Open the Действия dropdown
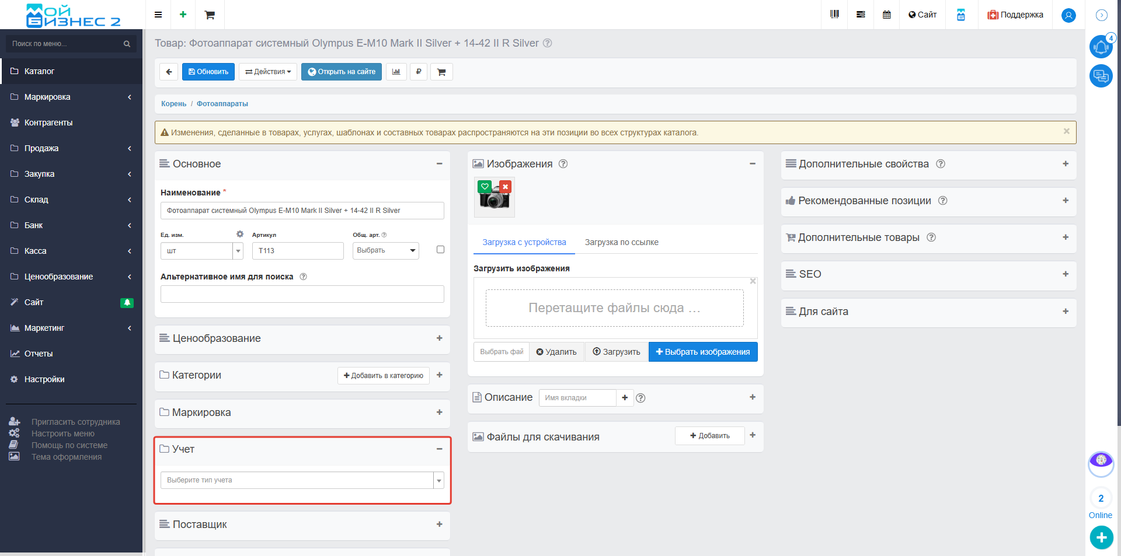 click(268, 72)
